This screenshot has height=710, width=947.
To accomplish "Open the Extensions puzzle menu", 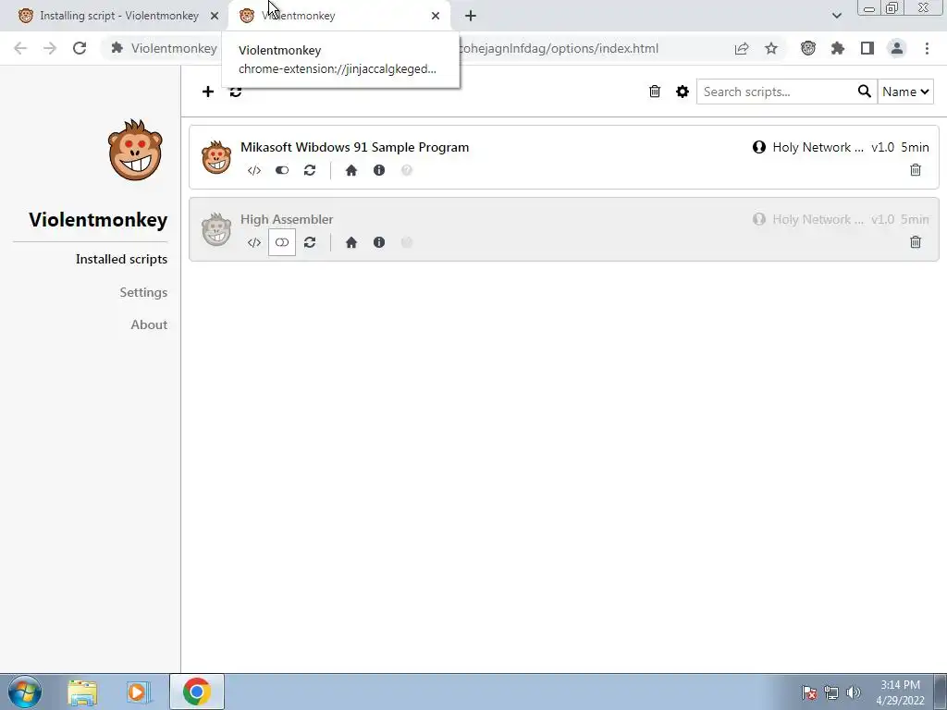I will pyautogui.click(x=838, y=48).
